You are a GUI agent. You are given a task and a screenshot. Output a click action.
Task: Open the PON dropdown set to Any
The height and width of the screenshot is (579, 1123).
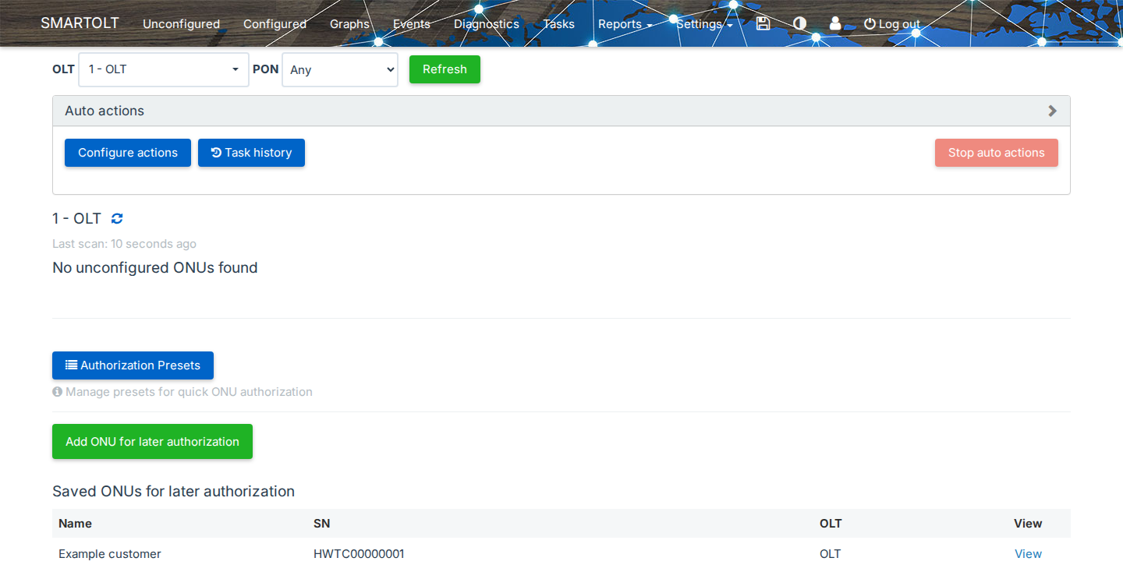pyautogui.click(x=340, y=69)
